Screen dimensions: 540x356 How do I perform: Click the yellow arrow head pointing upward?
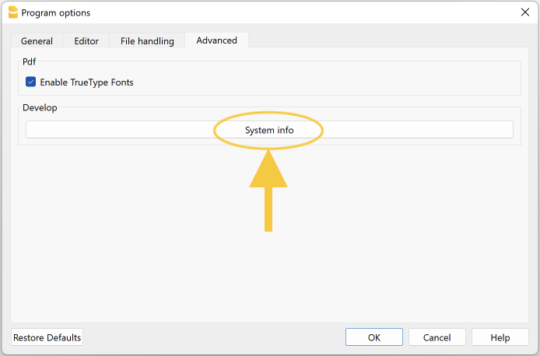pyautogui.click(x=268, y=173)
